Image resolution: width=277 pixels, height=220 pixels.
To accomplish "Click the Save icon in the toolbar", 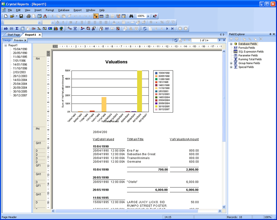I will pyautogui.click(x=21, y=16).
